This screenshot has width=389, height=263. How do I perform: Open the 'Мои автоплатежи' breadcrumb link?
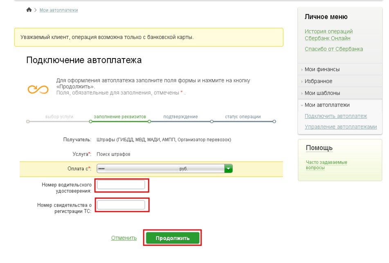coord(58,10)
